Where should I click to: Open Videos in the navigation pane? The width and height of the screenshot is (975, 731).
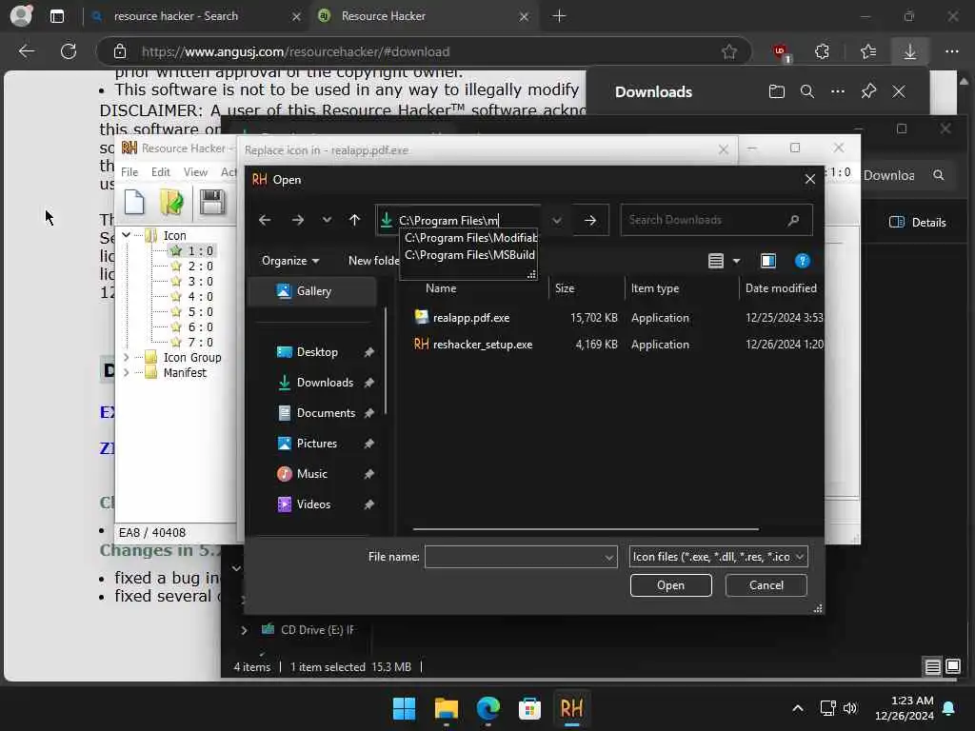pos(313,504)
